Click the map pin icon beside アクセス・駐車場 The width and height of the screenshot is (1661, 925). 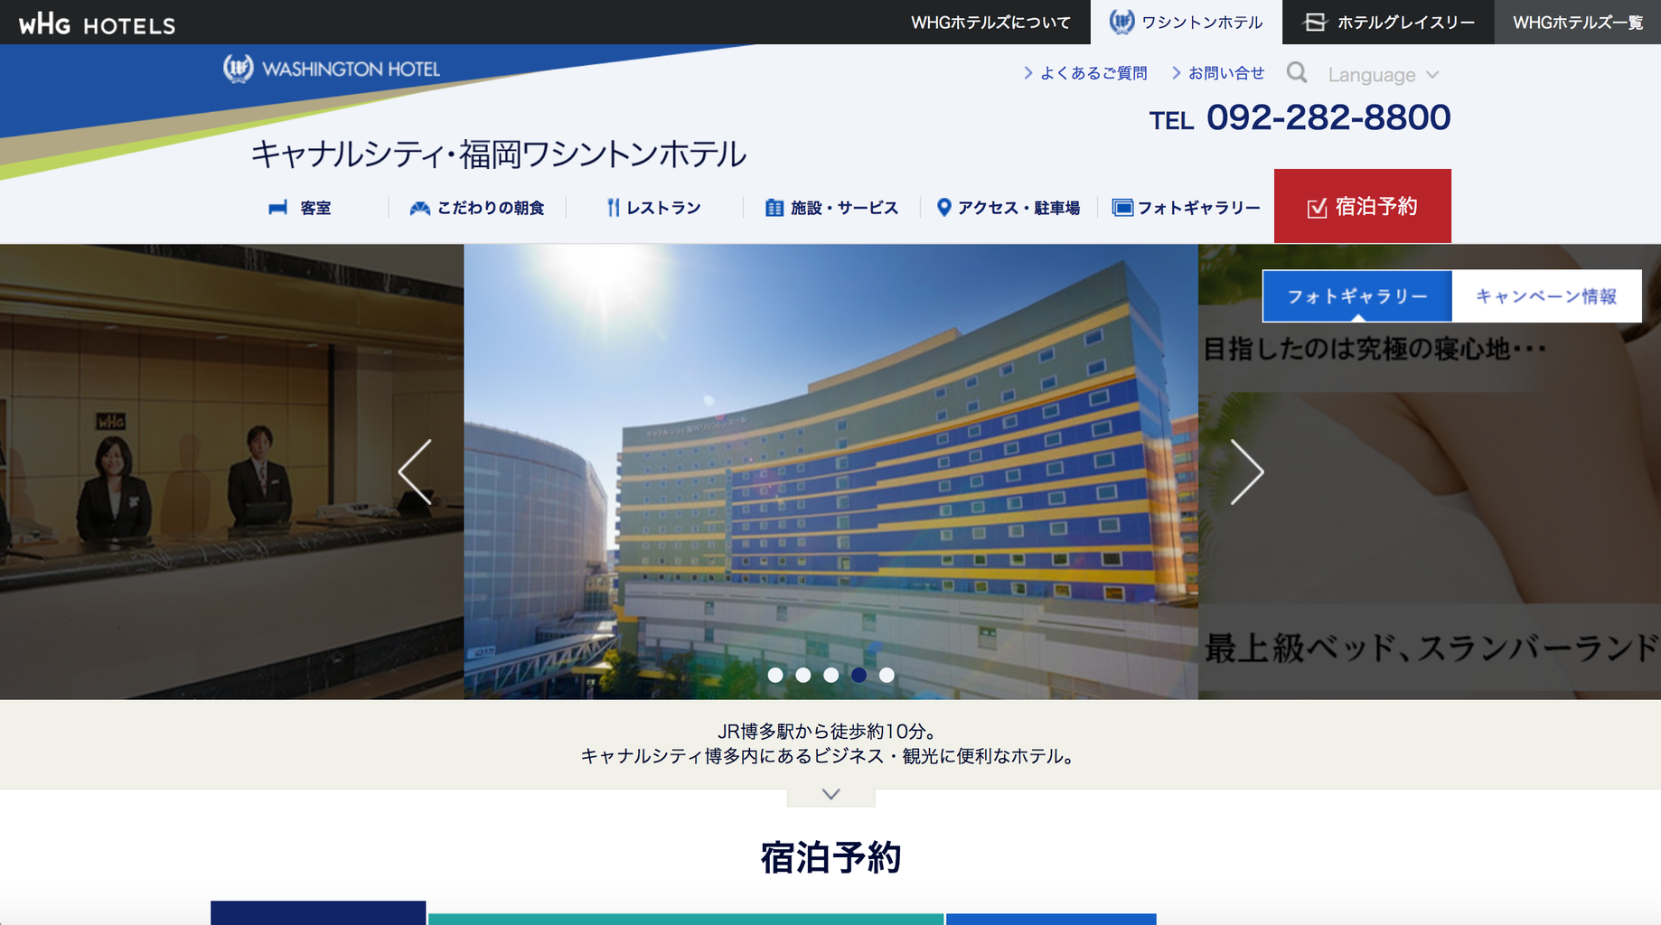pyautogui.click(x=943, y=208)
